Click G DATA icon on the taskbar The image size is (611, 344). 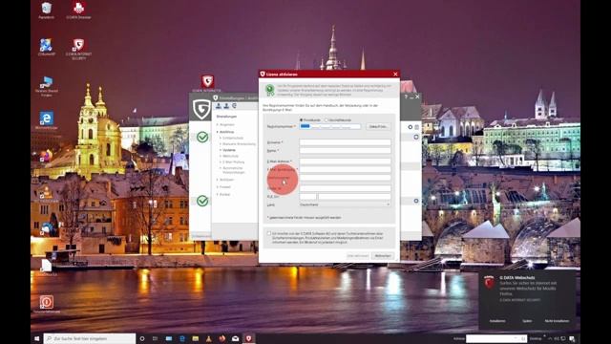(x=248, y=338)
